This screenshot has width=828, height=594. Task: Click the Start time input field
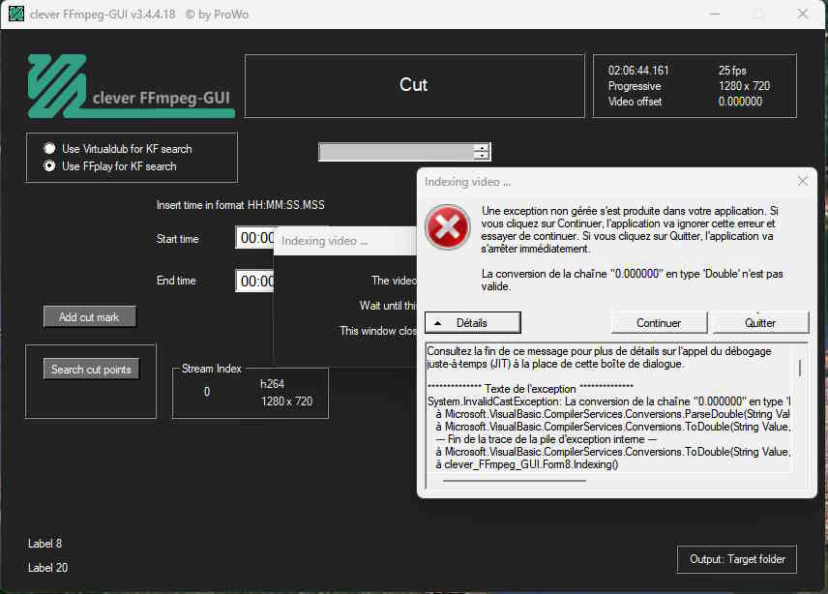[255, 238]
